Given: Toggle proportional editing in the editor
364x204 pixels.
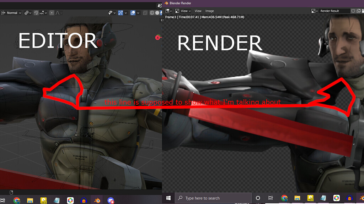Looking at the screenshot, I should [52, 13].
